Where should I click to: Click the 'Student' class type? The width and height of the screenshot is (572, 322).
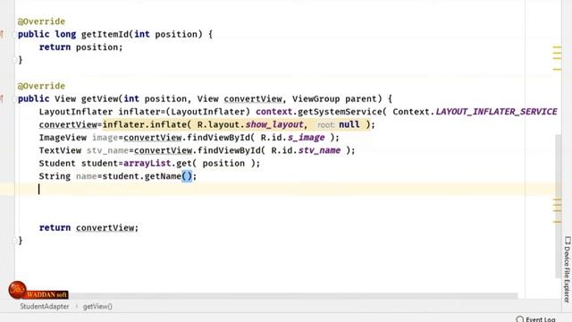(x=57, y=163)
